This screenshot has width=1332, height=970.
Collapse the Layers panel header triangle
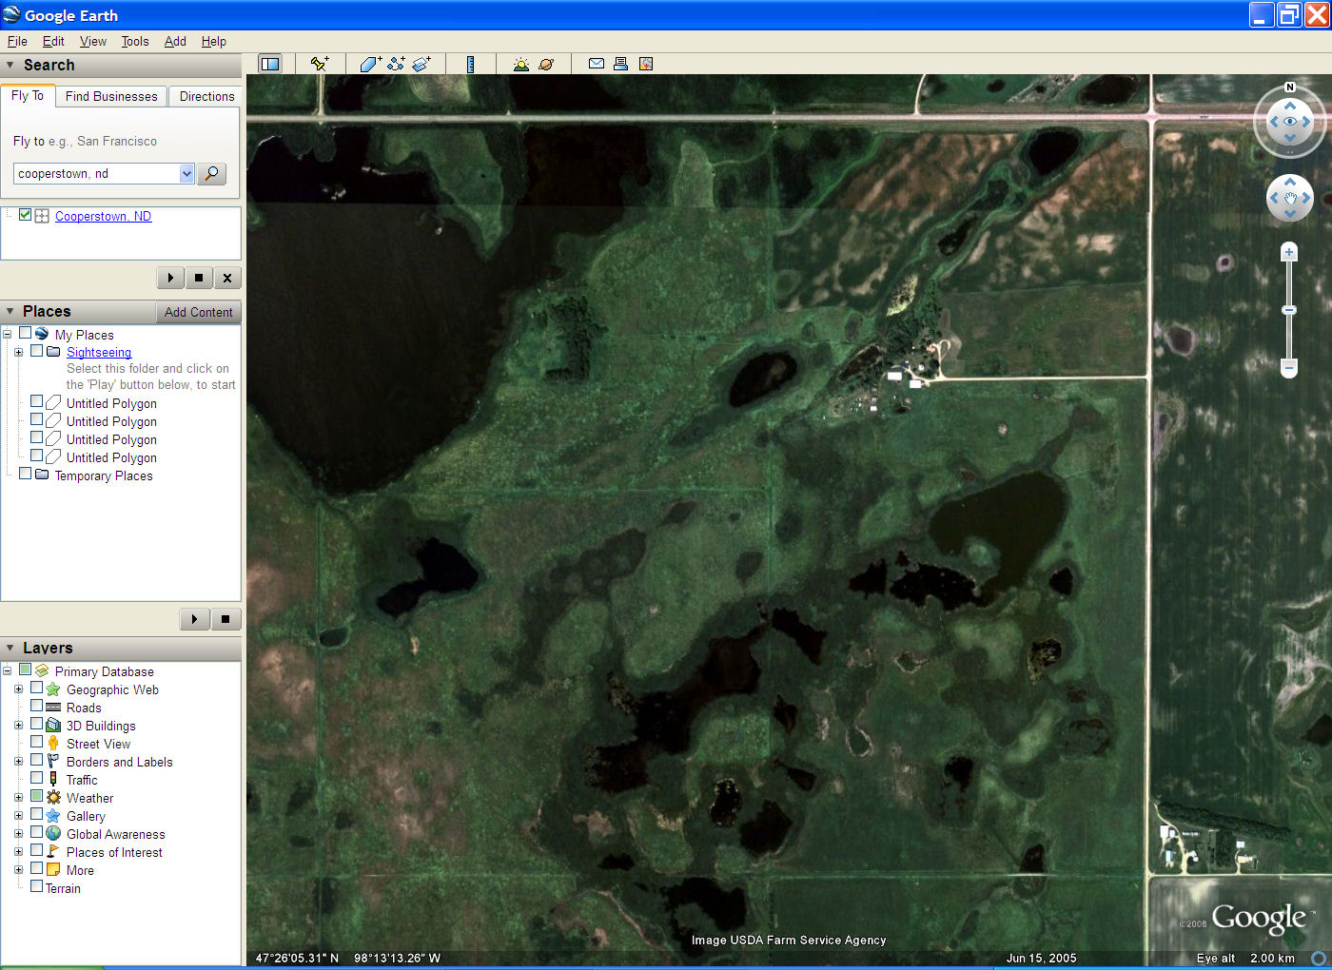tap(10, 648)
